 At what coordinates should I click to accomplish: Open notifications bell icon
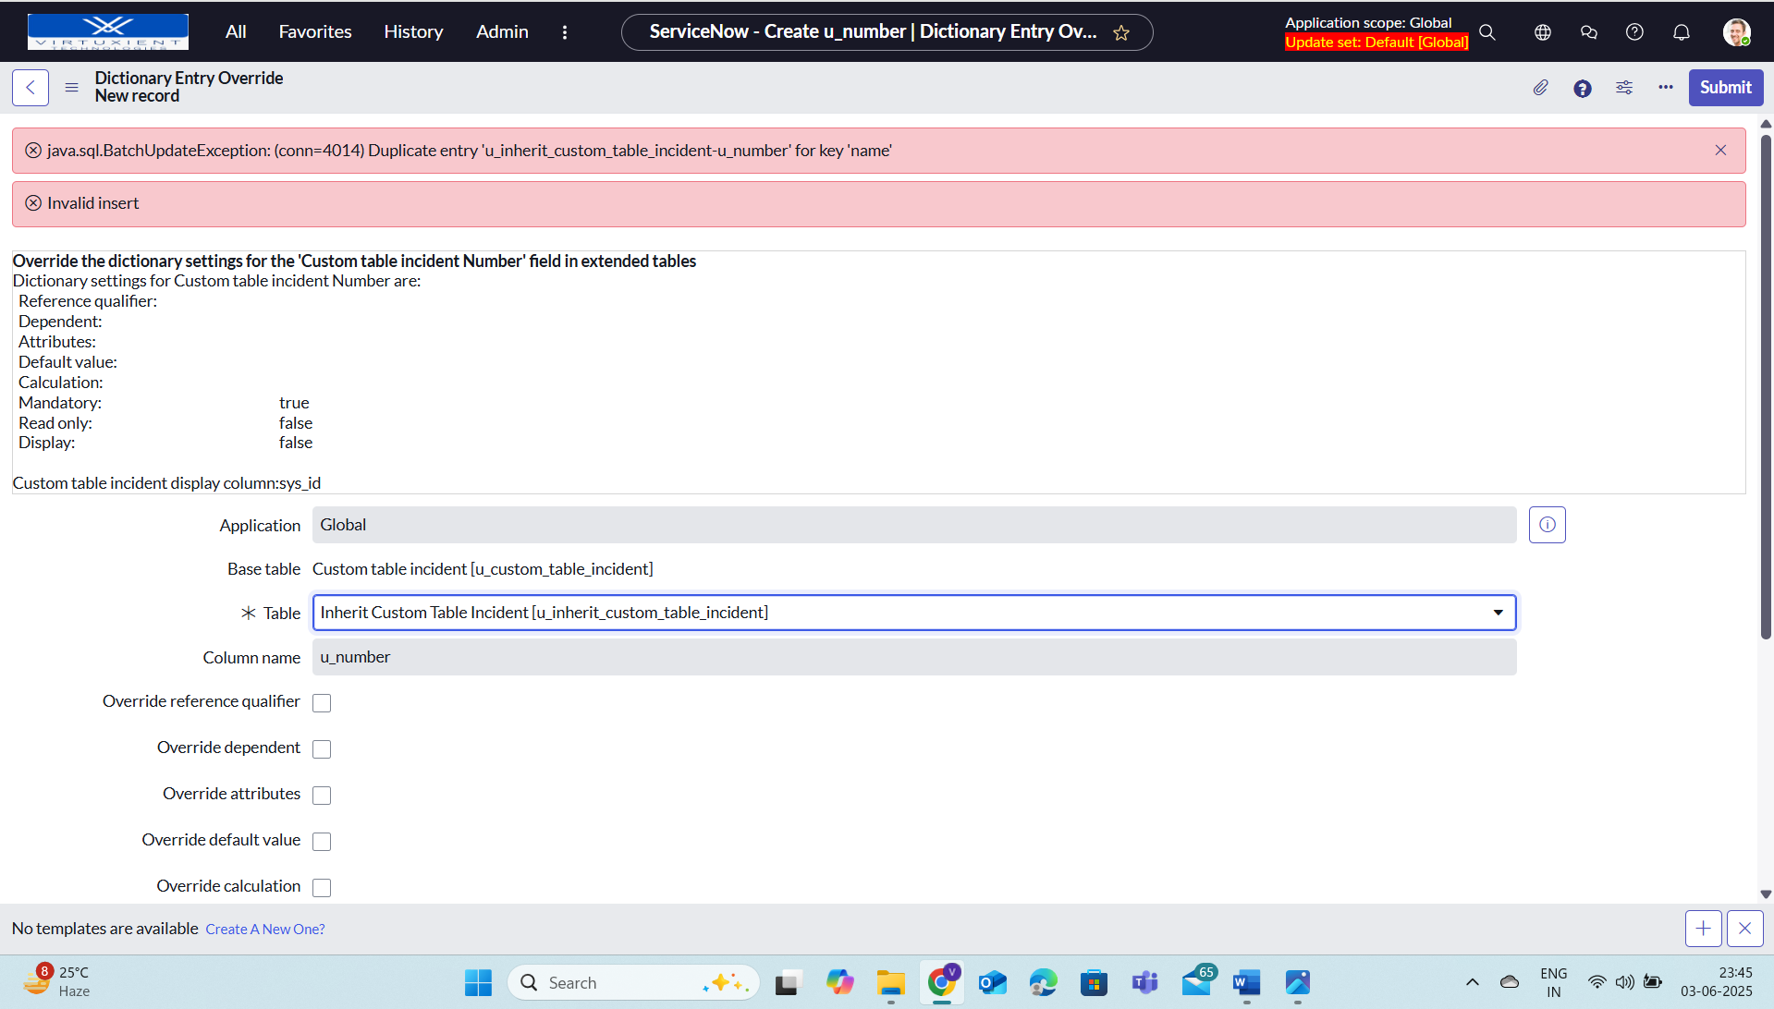tap(1682, 32)
